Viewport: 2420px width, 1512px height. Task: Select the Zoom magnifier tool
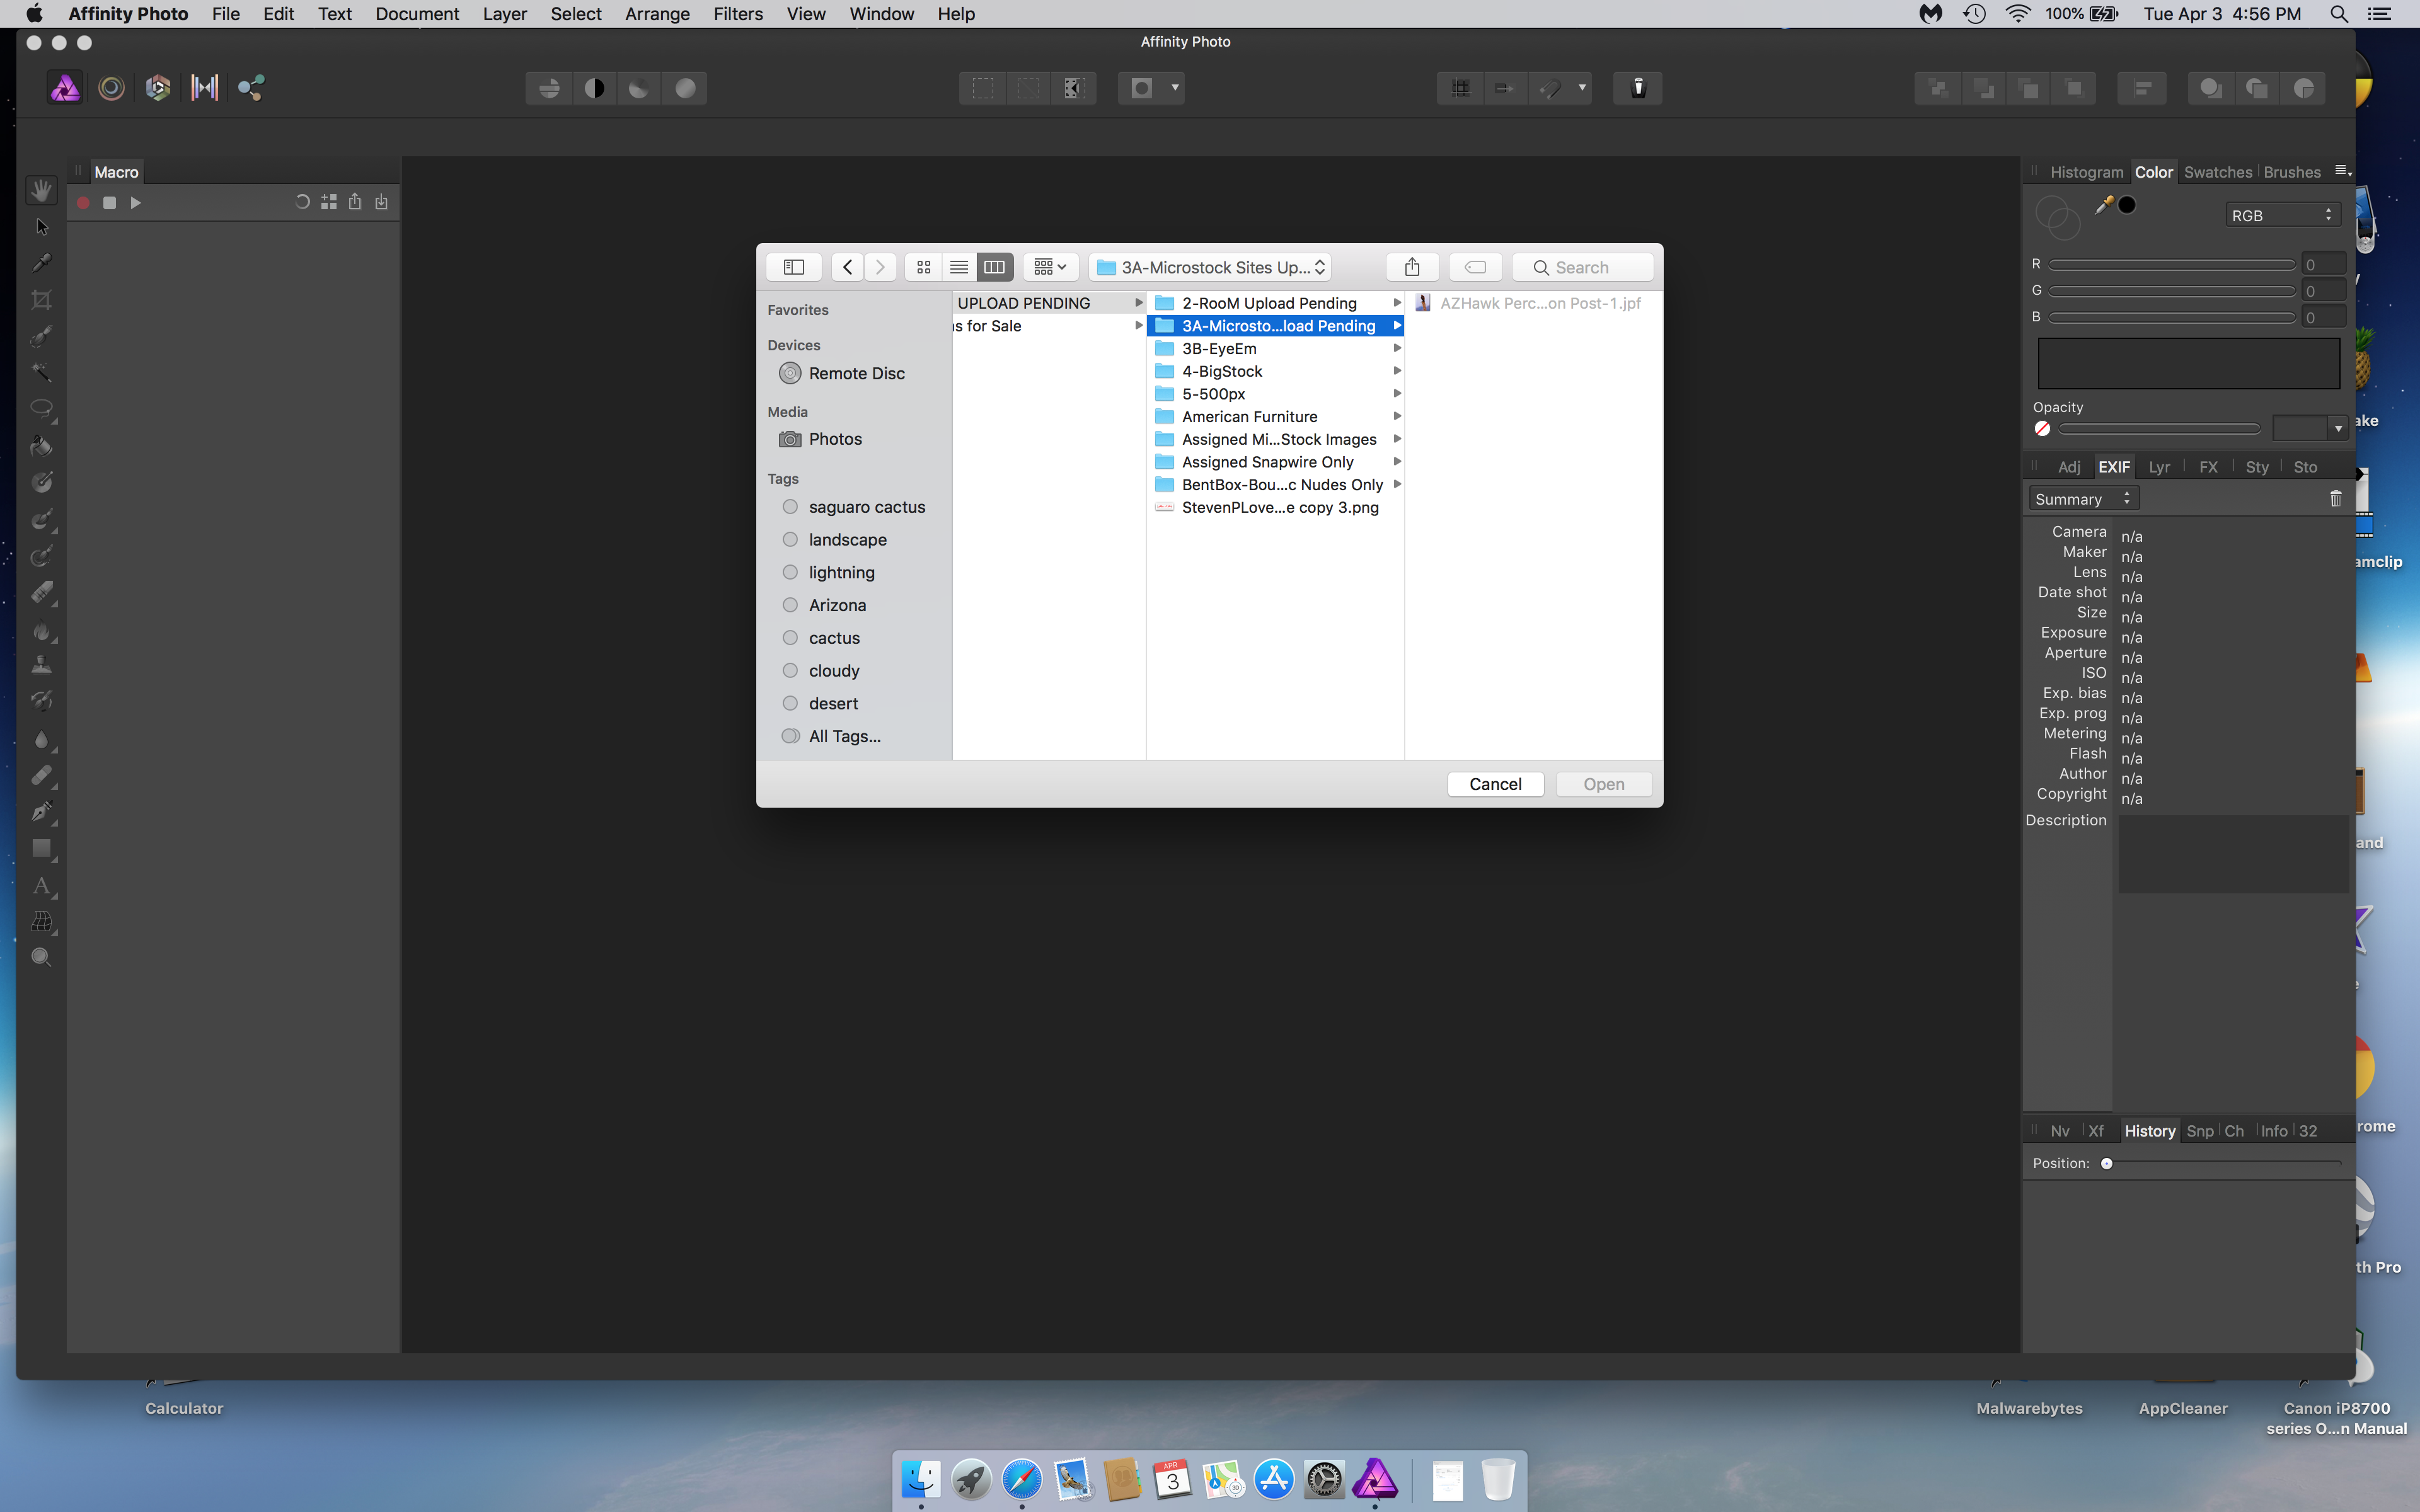coord(41,957)
